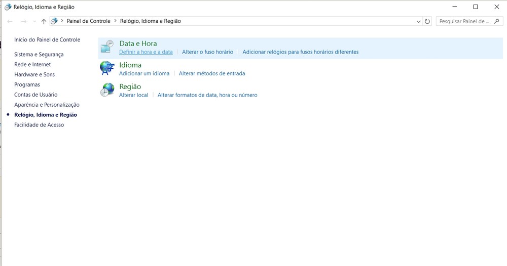
Task: Click Adicionar relógios para fusos horários diferentes
Action: pyautogui.click(x=300, y=52)
